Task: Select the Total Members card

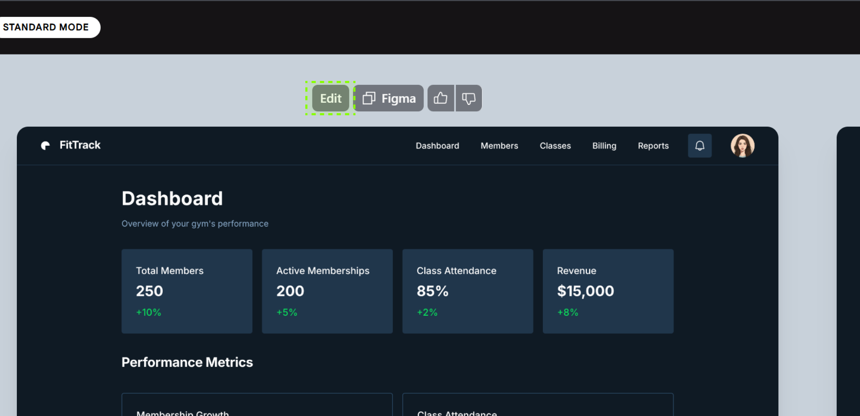Action: click(187, 291)
